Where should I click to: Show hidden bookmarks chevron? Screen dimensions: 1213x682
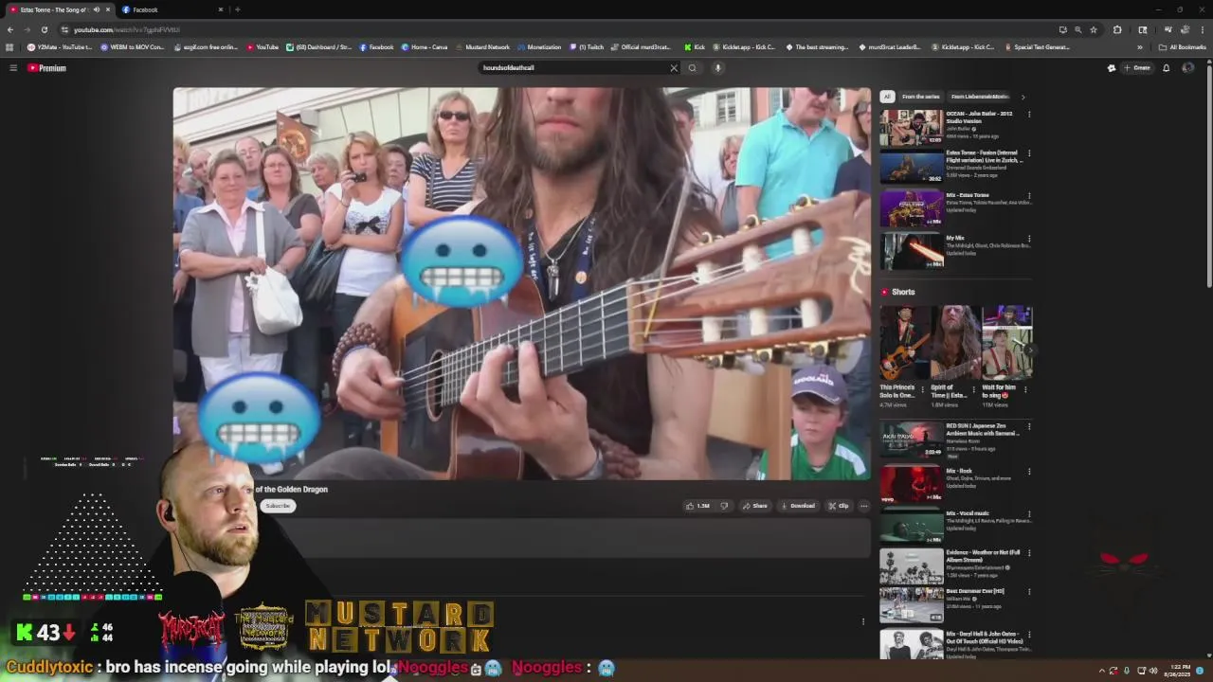1140,47
